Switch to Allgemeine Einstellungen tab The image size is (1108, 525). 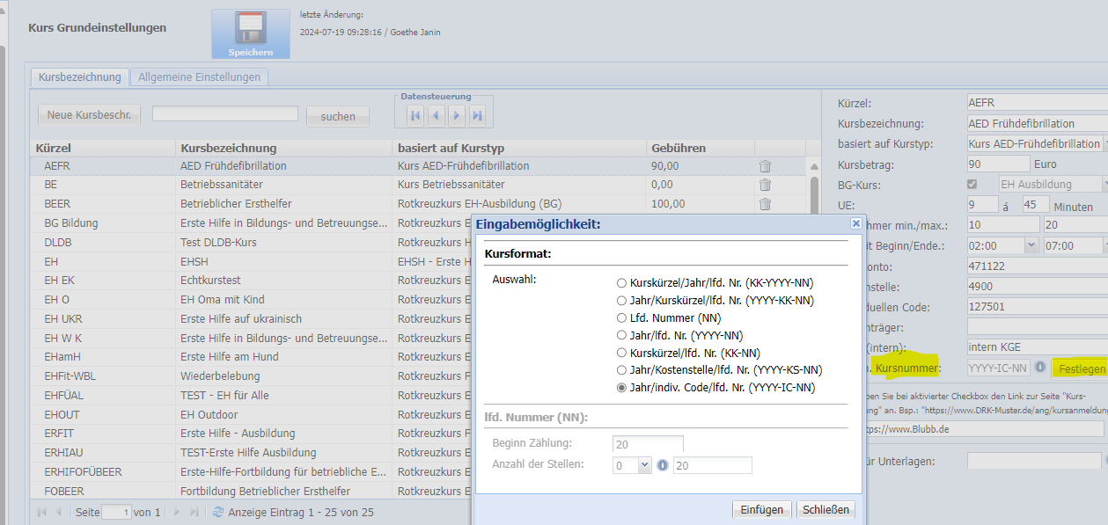(x=199, y=77)
